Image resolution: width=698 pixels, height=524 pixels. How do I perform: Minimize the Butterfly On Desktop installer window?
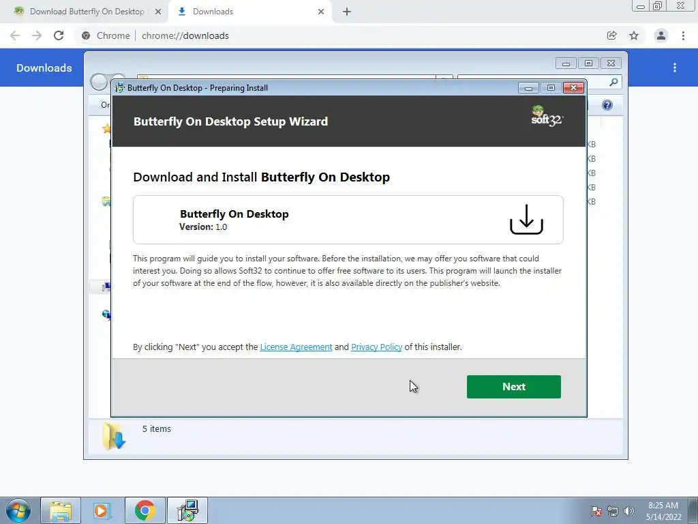528,88
